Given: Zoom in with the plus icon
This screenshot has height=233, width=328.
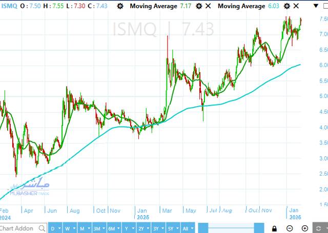Looking at the screenshot, I should tap(305, 228).
